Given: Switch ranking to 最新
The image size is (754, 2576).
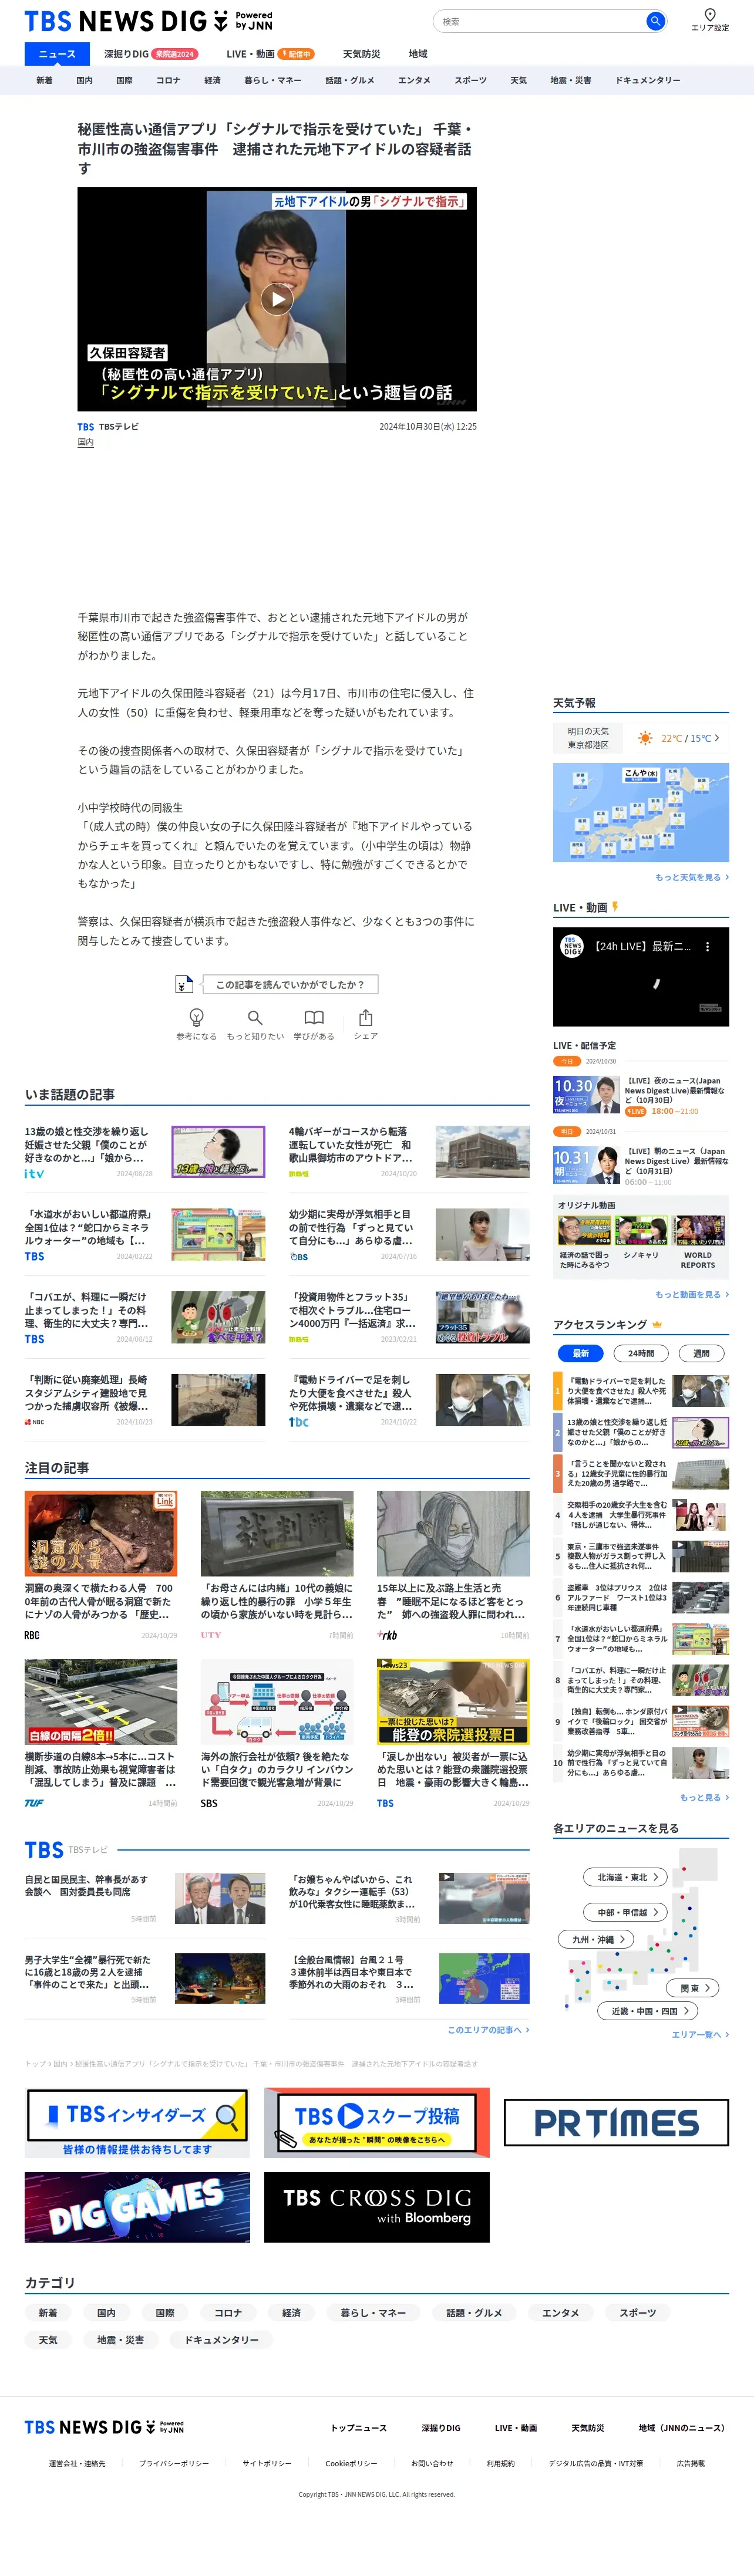Looking at the screenshot, I should pyautogui.click(x=581, y=1353).
